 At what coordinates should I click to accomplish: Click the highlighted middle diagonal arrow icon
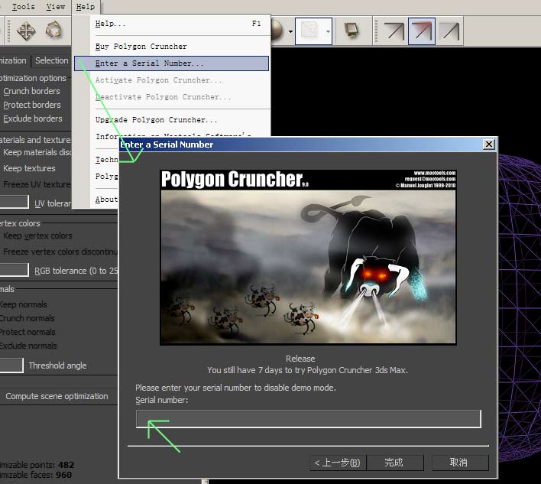[x=422, y=31]
